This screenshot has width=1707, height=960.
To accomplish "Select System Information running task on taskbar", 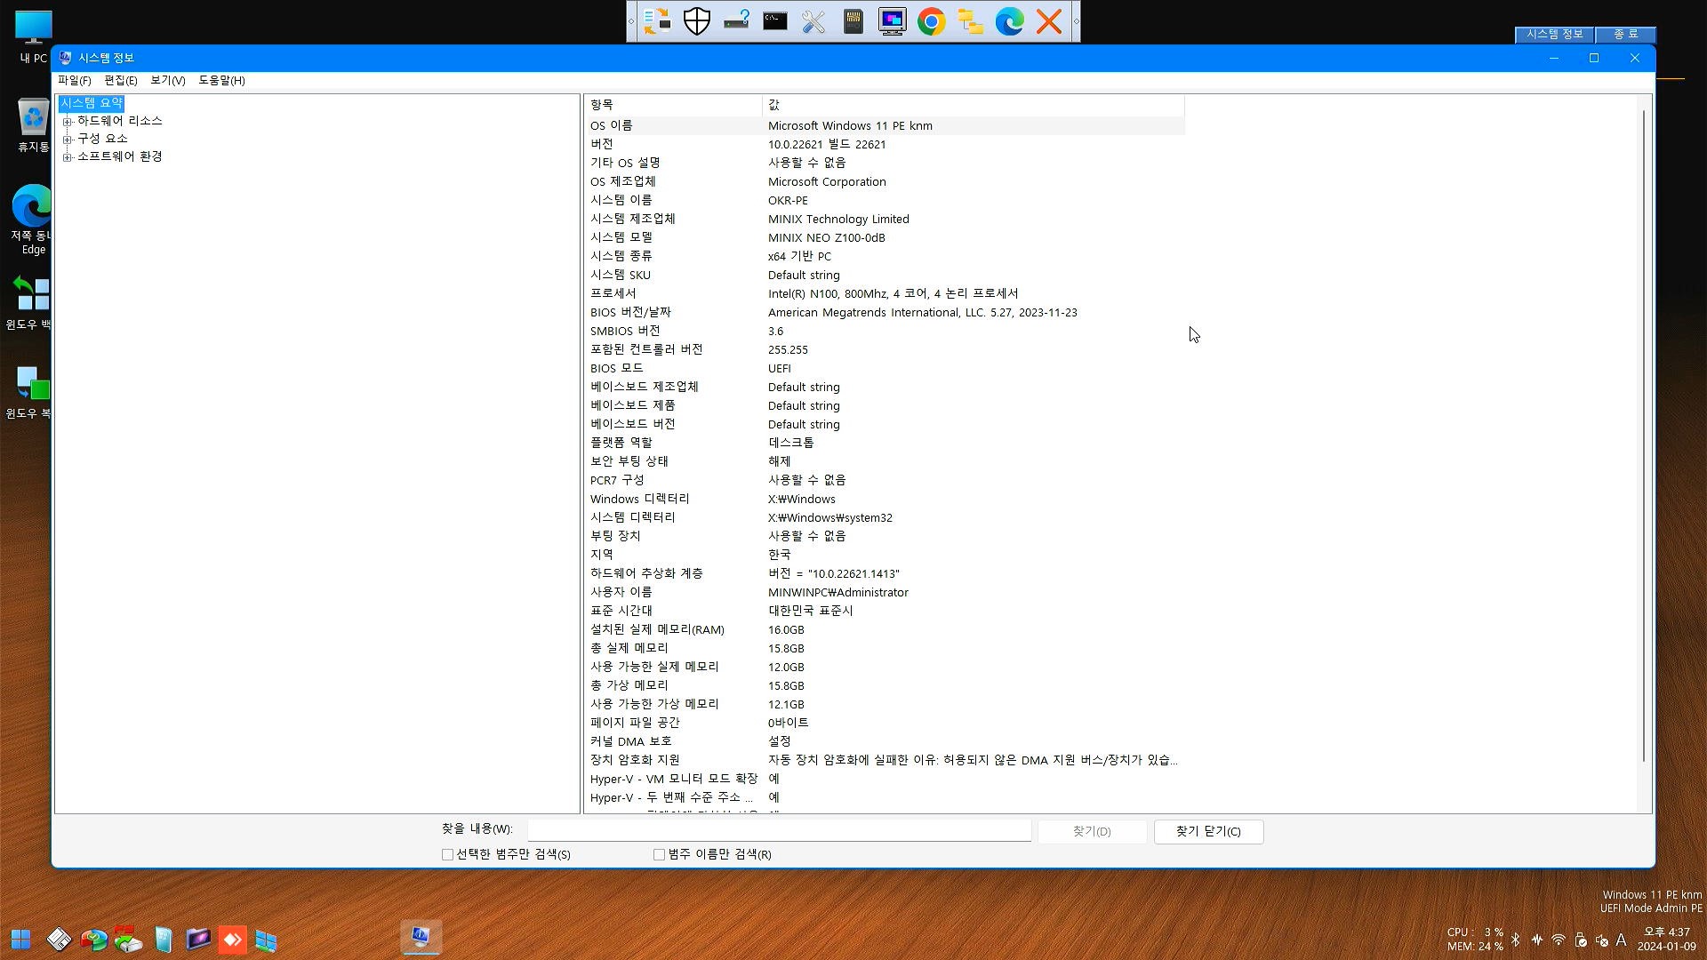I will click(421, 938).
